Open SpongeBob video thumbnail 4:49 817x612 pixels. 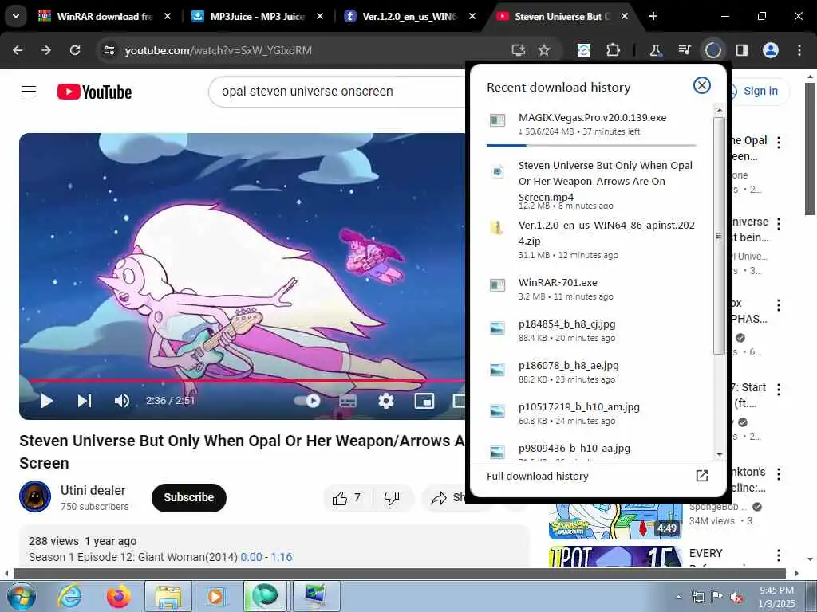click(615, 520)
